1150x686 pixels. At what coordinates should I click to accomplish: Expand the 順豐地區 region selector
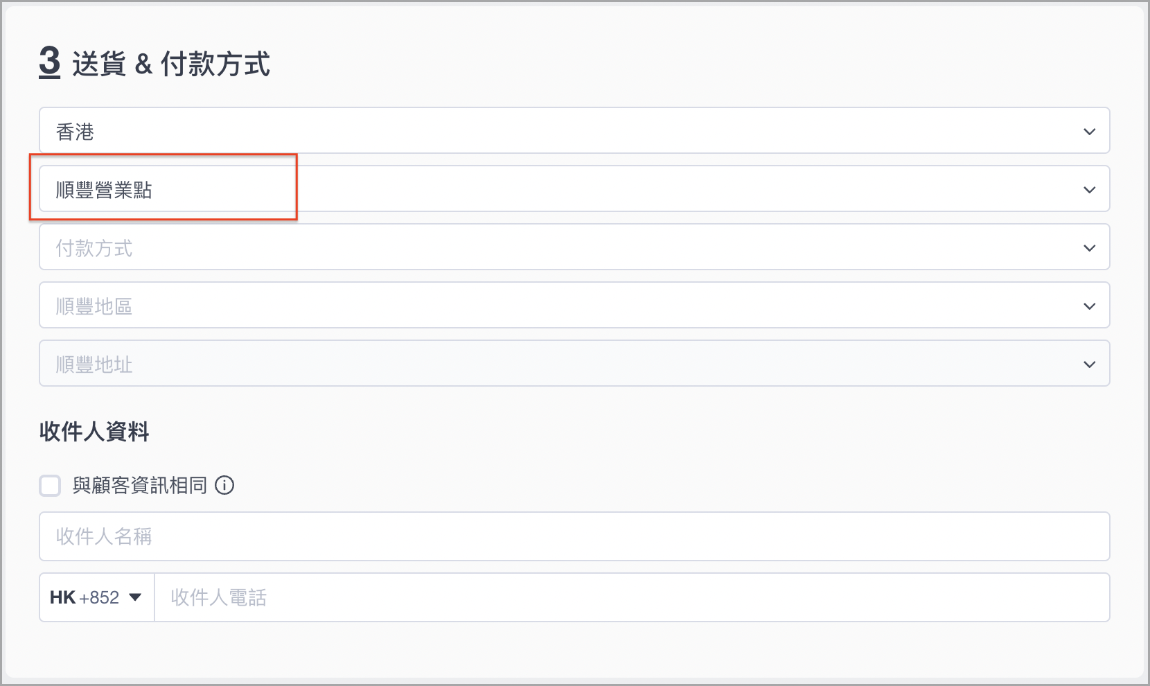click(x=574, y=305)
